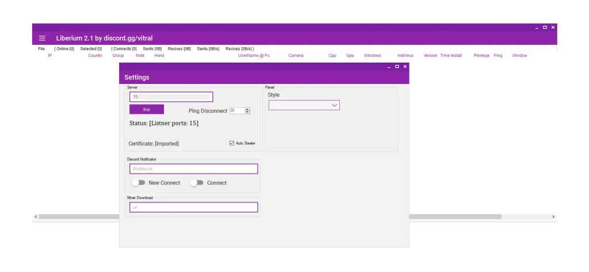Click the Sents [0B/s] status entry
589x272 pixels.
tap(208, 49)
